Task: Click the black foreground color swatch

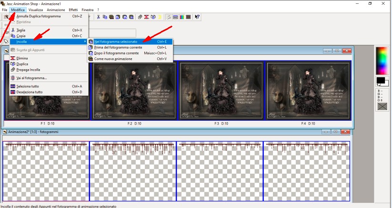Action: pyautogui.click(x=381, y=80)
